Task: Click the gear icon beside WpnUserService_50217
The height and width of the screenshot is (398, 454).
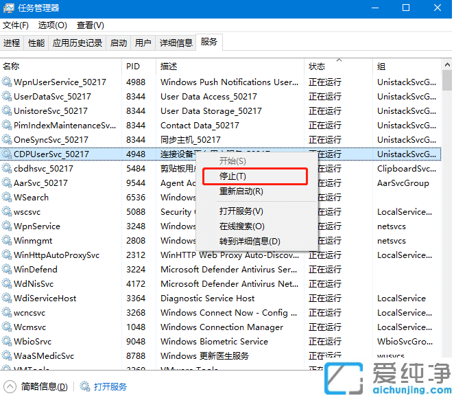Action: pyautogui.click(x=7, y=82)
